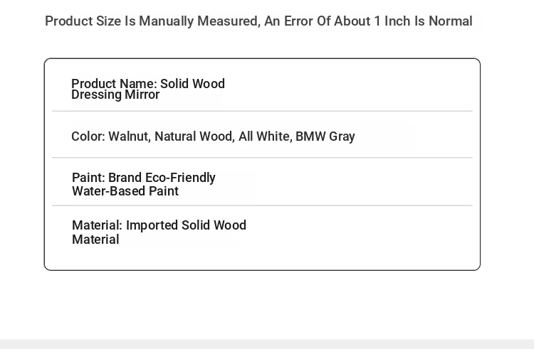The height and width of the screenshot is (349, 534).
Task: Pick the 'Natural Wood' color text
Action: [194, 136]
